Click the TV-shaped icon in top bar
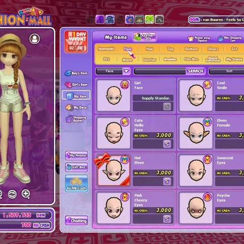Viewport: 244px width, 244px height. pyautogui.click(x=130, y=19)
